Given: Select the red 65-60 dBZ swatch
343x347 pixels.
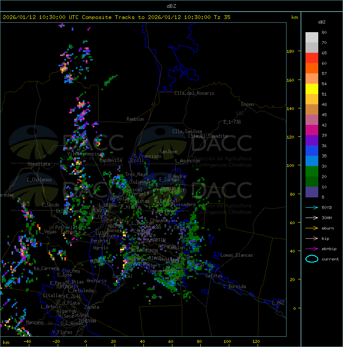Looking at the screenshot, I should pos(312,58).
